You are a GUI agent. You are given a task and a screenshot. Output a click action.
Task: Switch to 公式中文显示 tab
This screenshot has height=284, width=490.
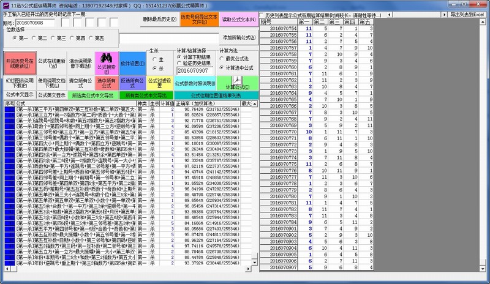pos(18,95)
